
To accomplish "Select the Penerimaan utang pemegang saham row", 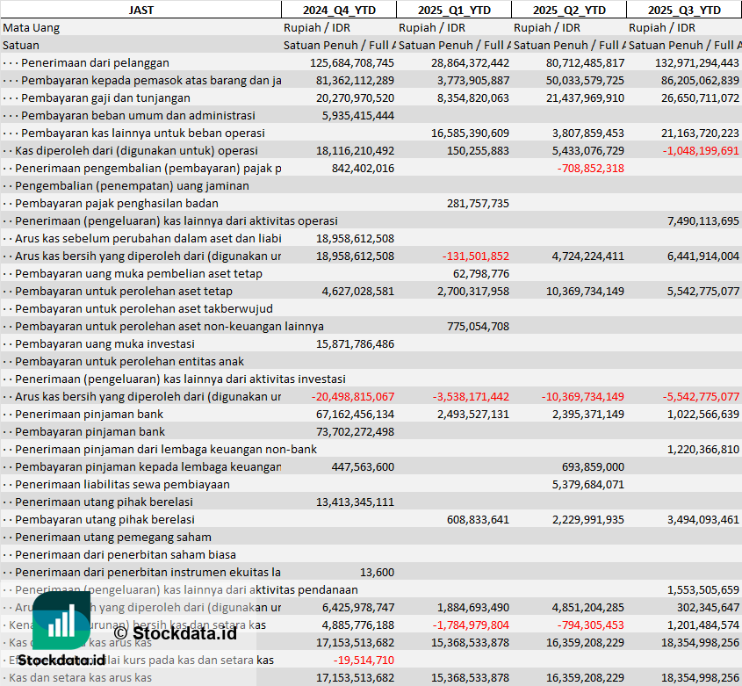I will pos(113,537).
